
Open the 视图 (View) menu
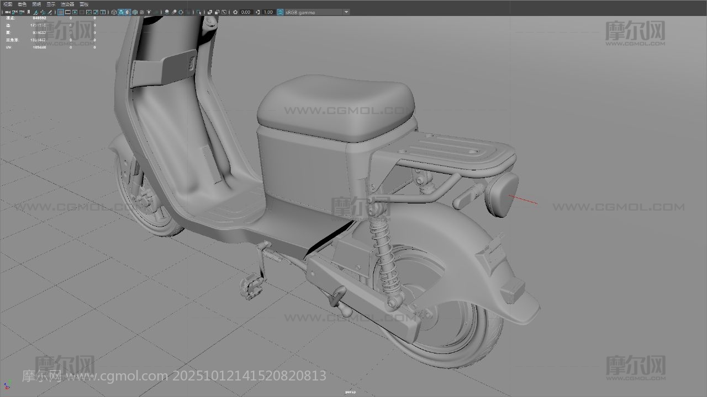pos(8,4)
